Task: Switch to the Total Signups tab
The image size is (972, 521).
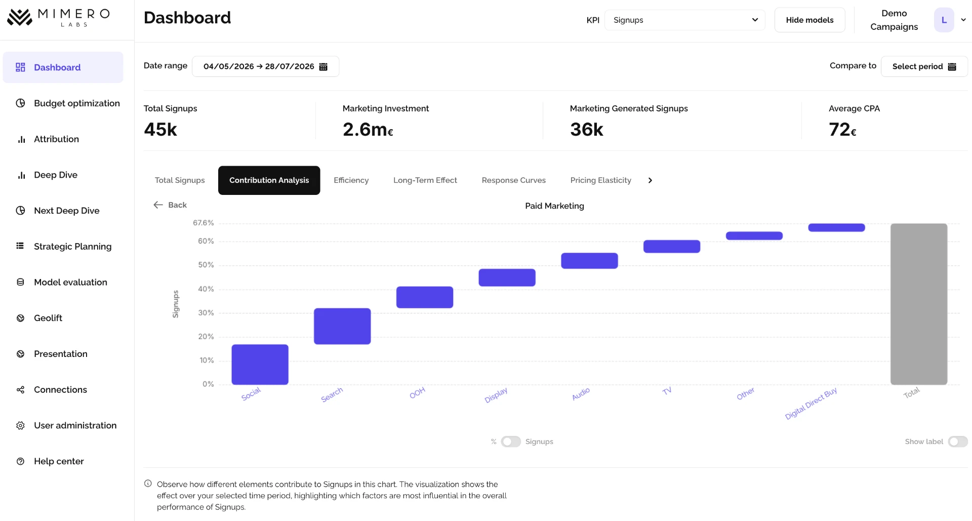Action: pos(180,180)
